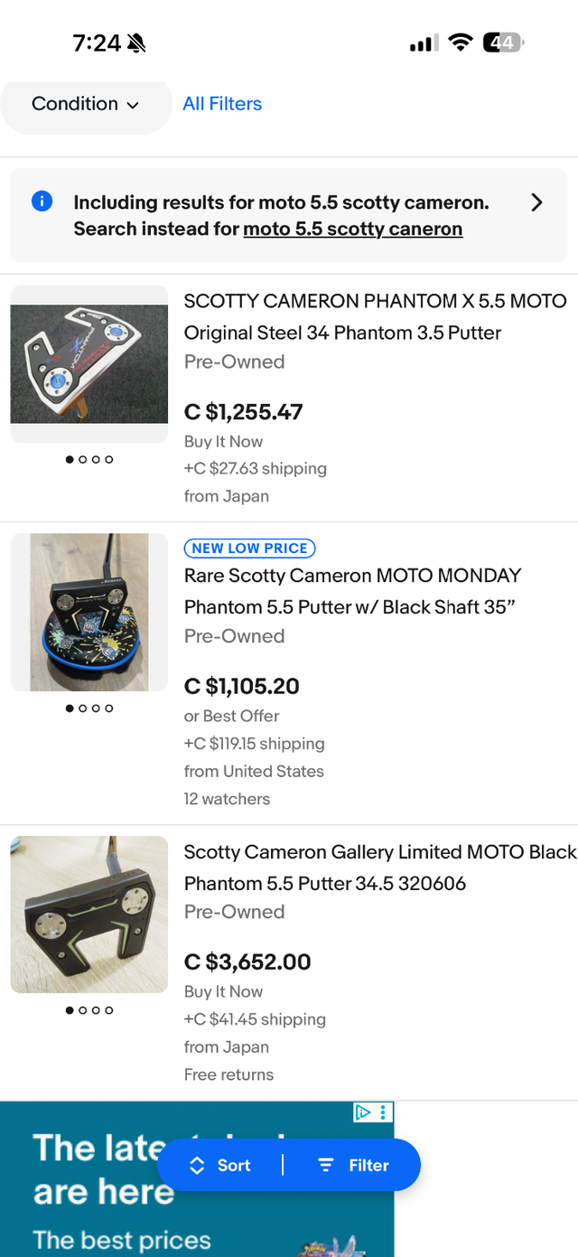Tap the Sort button

coord(219,1166)
